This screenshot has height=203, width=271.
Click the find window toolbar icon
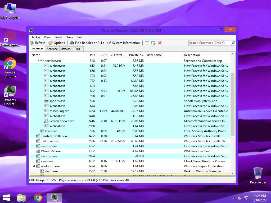tap(147, 43)
